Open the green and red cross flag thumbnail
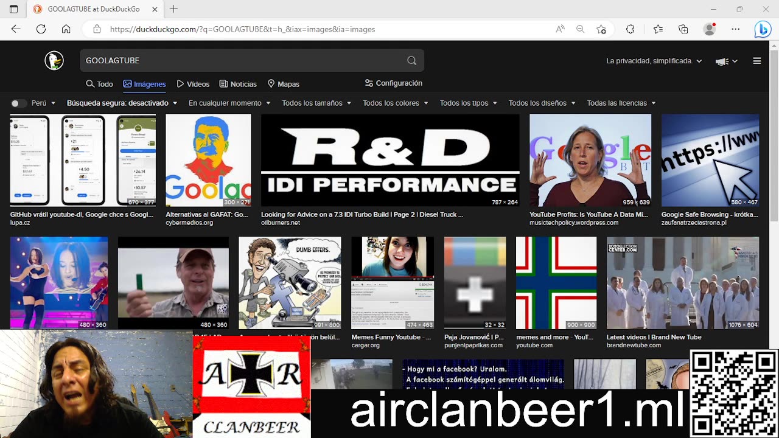779x438 pixels. [x=556, y=283]
